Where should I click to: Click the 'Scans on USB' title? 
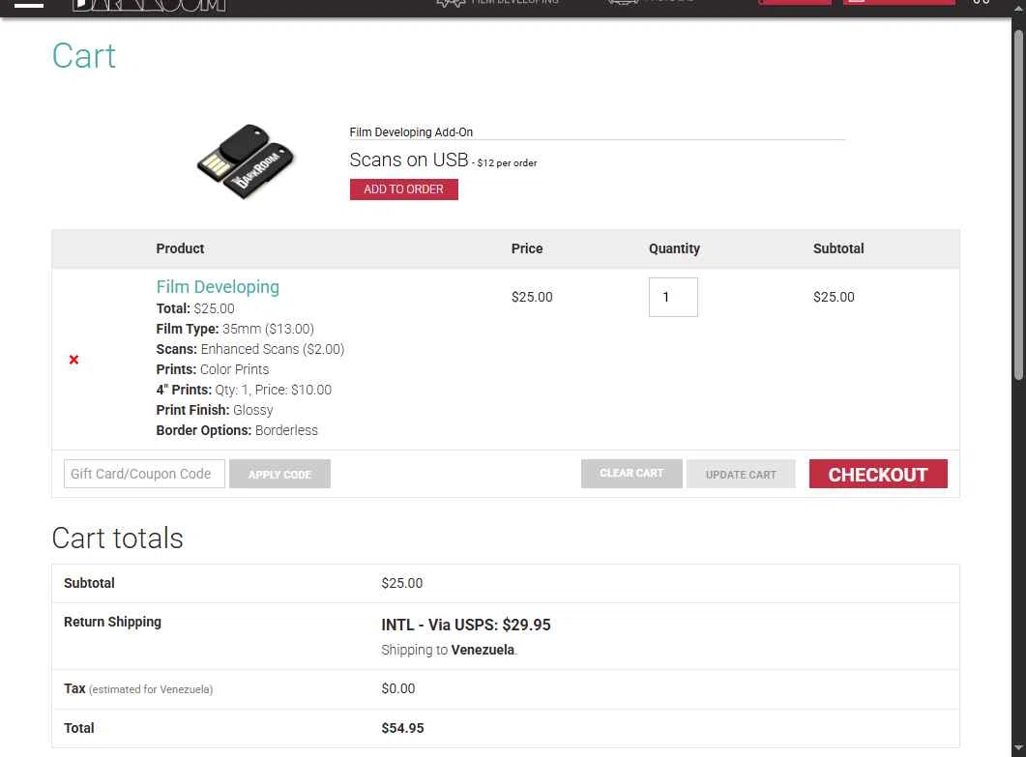coord(409,160)
